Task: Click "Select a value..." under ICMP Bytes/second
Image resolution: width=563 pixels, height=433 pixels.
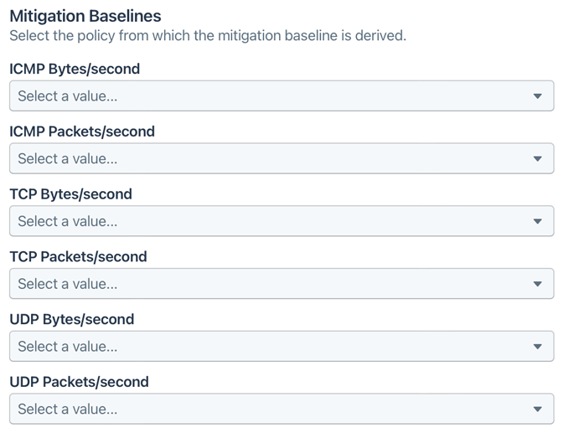Action: pos(68,96)
